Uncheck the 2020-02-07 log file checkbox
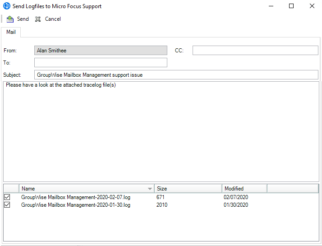 7,197
